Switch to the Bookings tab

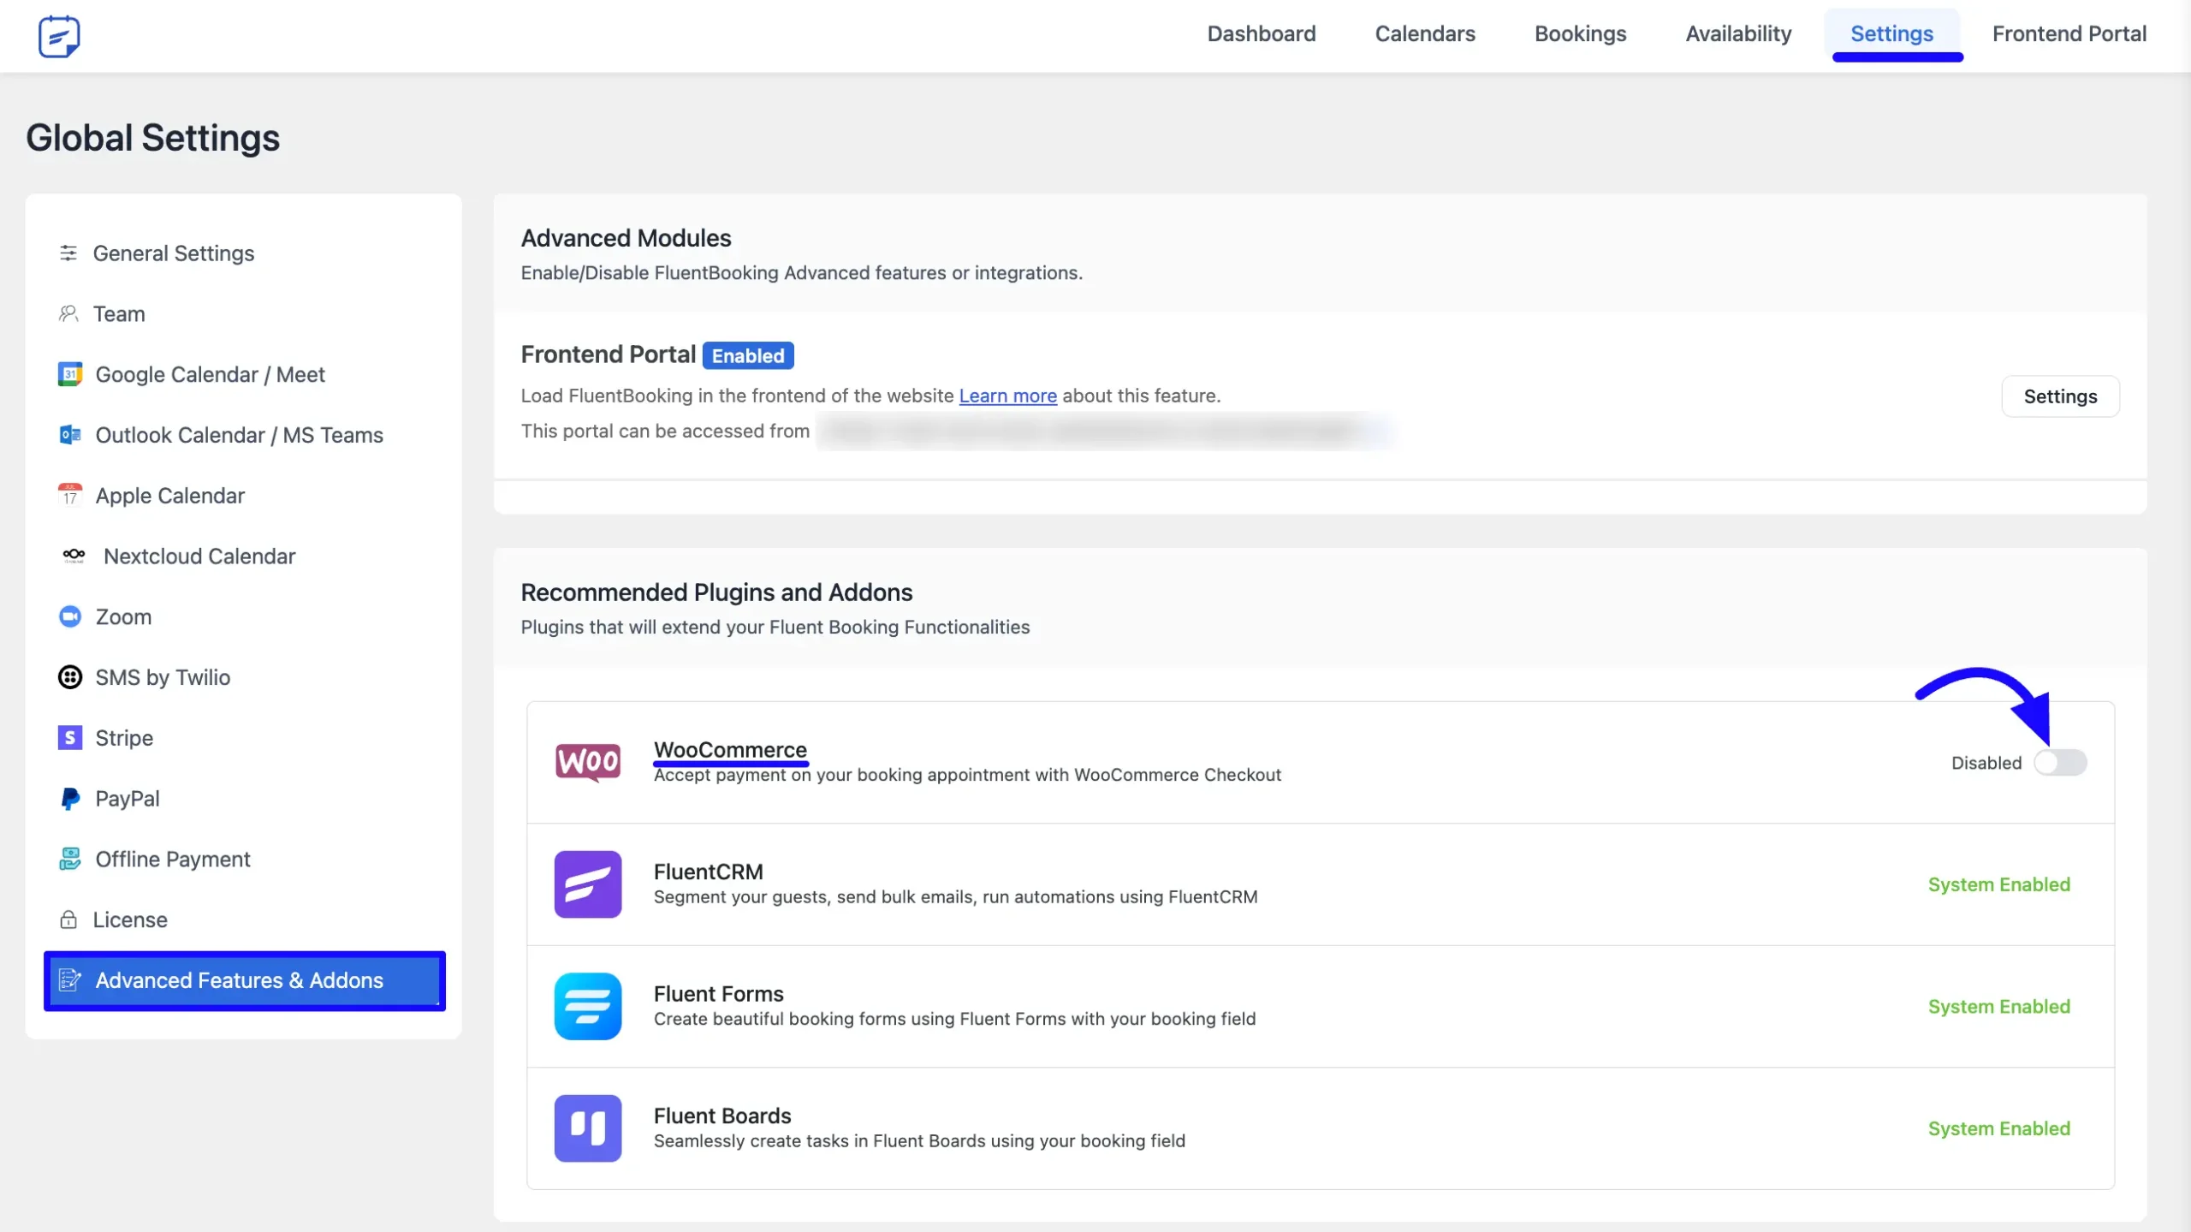tap(1580, 34)
